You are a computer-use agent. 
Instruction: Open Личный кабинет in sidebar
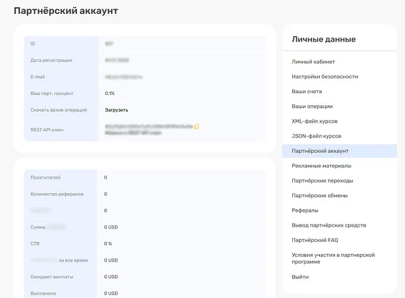click(313, 62)
